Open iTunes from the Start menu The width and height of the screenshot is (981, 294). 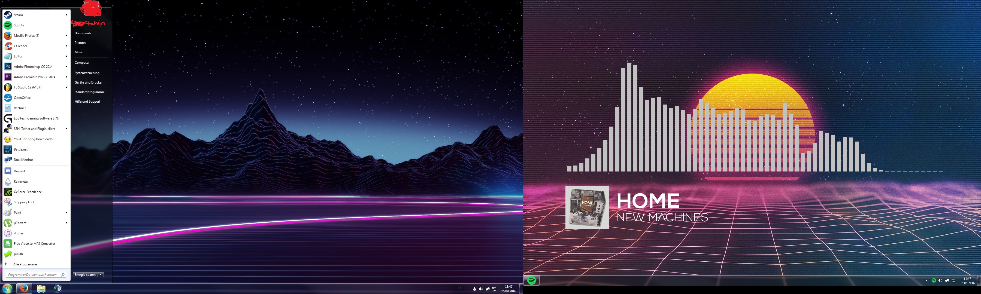point(36,233)
